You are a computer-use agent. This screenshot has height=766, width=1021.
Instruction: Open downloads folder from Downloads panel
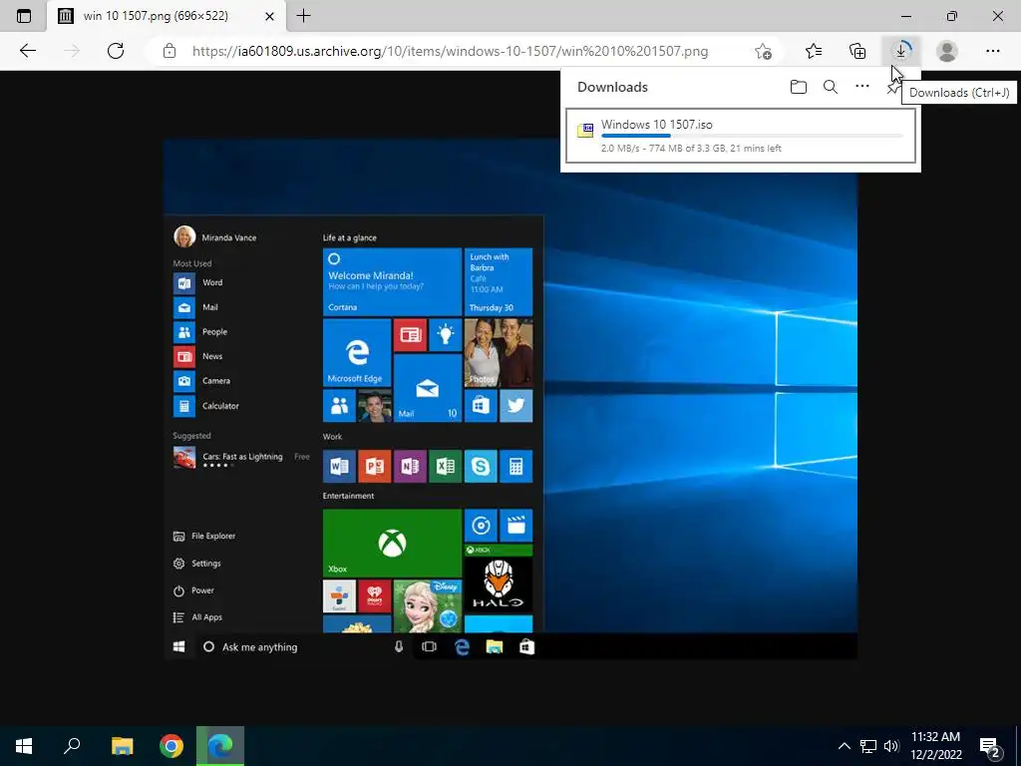point(799,87)
